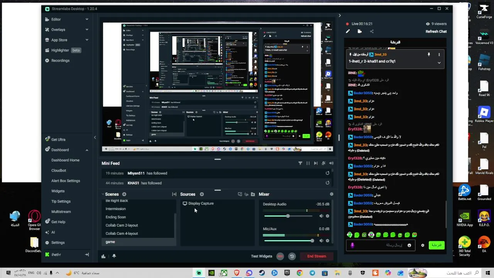
Task: Mute Mic/Aux speaker icon
Action: click(321, 241)
